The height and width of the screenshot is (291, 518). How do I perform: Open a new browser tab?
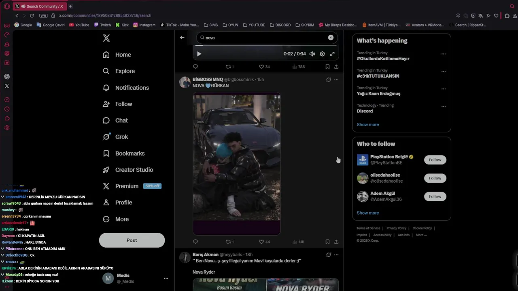[x=70, y=6]
